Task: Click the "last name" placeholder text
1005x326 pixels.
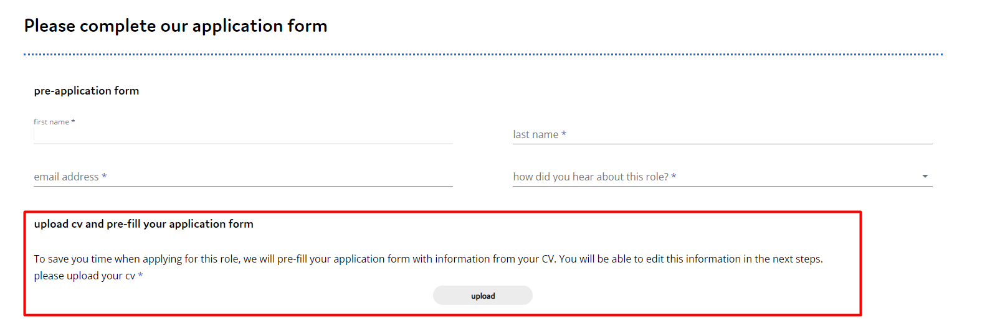Action: pyautogui.click(x=536, y=134)
